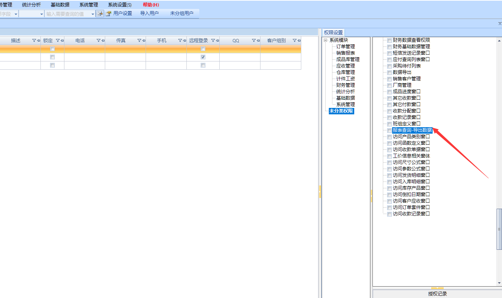The width and height of the screenshot is (502, 298).
Task: Click the permission list vertical scrollbar thumb
Action: [499, 229]
